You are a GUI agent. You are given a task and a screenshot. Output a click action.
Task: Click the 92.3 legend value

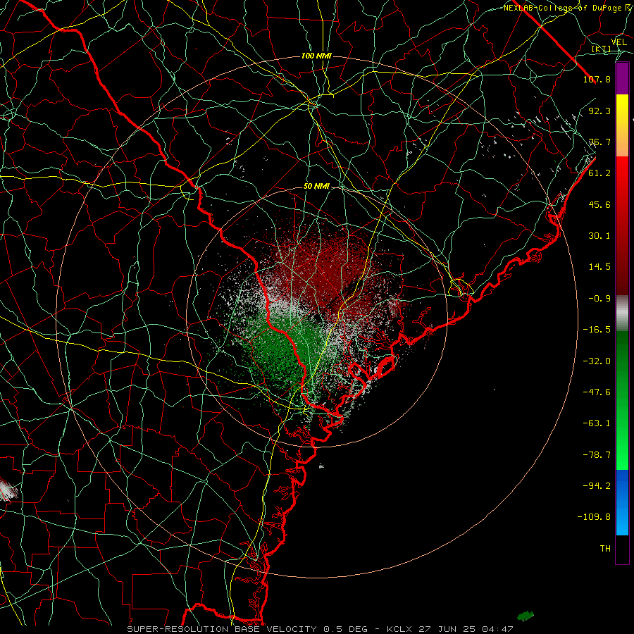click(599, 111)
